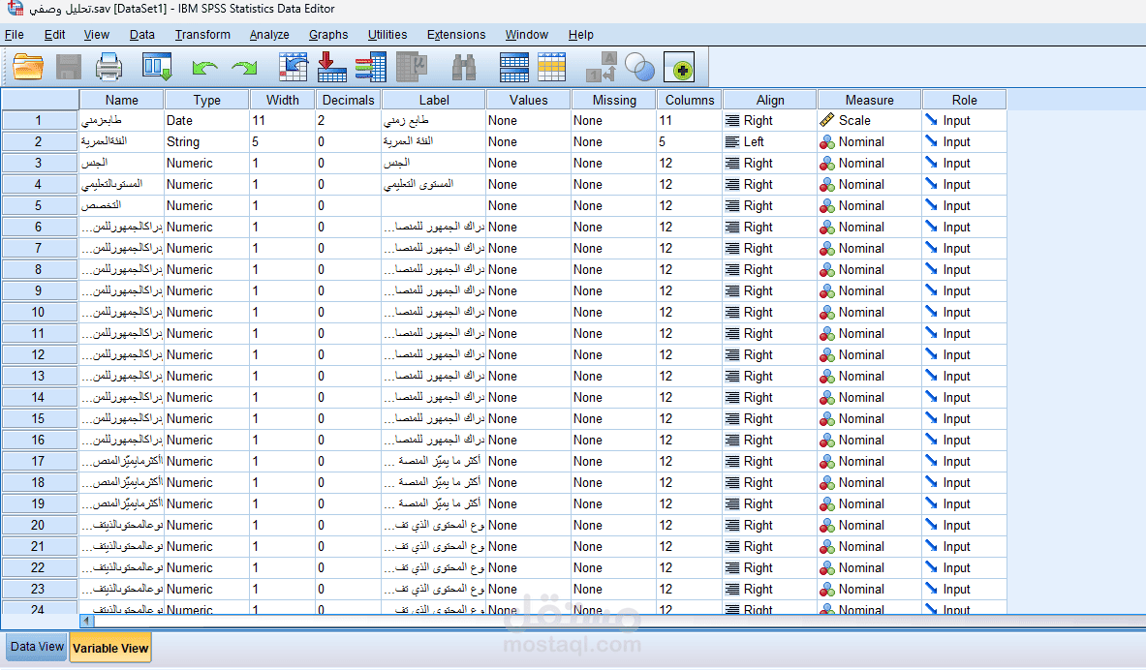Image resolution: width=1146 pixels, height=670 pixels.
Task: Select the row 17 number header
Action: point(39,462)
